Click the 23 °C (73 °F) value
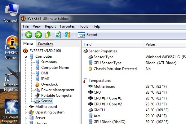This screenshot has height=124, width=186. click(156, 104)
